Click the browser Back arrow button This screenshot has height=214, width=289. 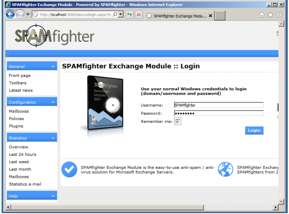tap(10, 14)
